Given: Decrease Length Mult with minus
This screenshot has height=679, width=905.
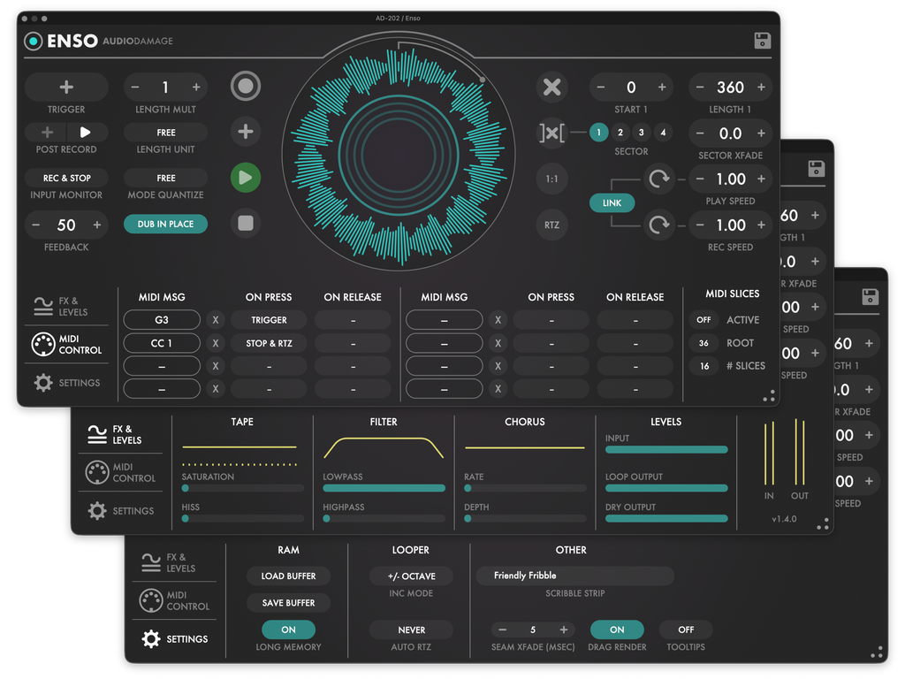Looking at the screenshot, I should 135,88.
